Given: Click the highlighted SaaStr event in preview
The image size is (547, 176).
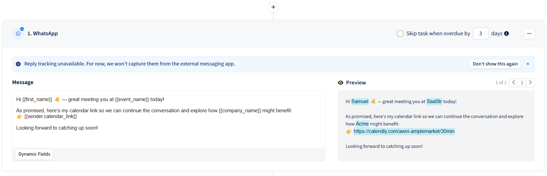Looking at the screenshot, I should pyautogui.click(x=434, y=101).
